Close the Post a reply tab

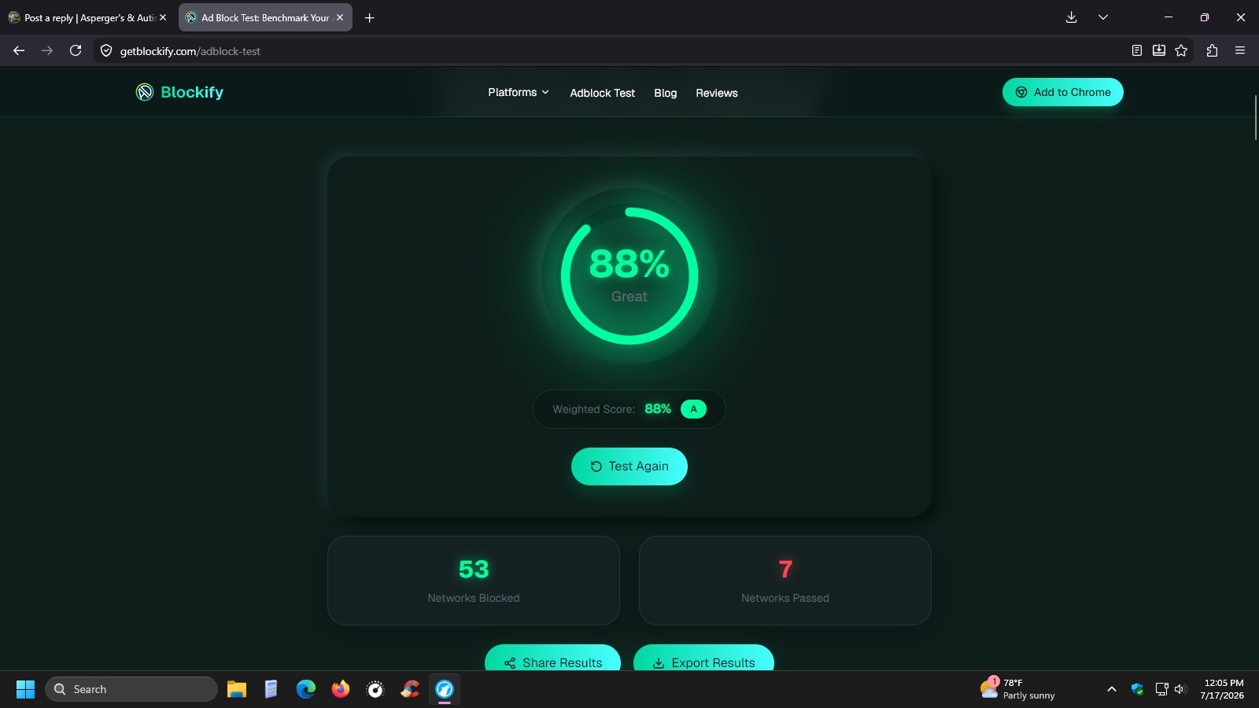tap(163, 17)
